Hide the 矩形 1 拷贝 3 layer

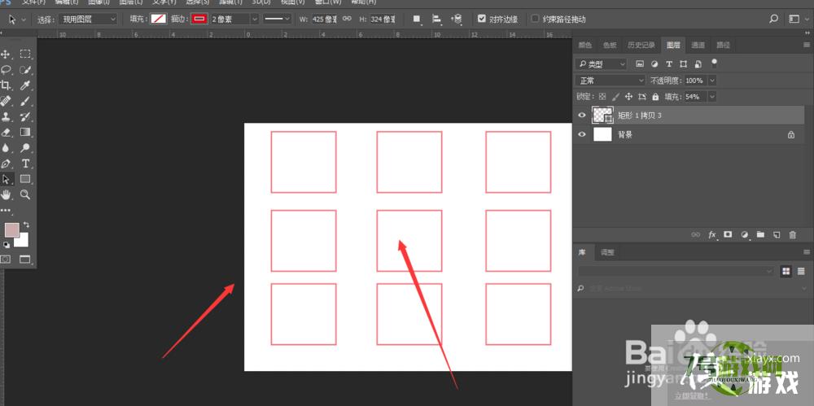point(581,116)
